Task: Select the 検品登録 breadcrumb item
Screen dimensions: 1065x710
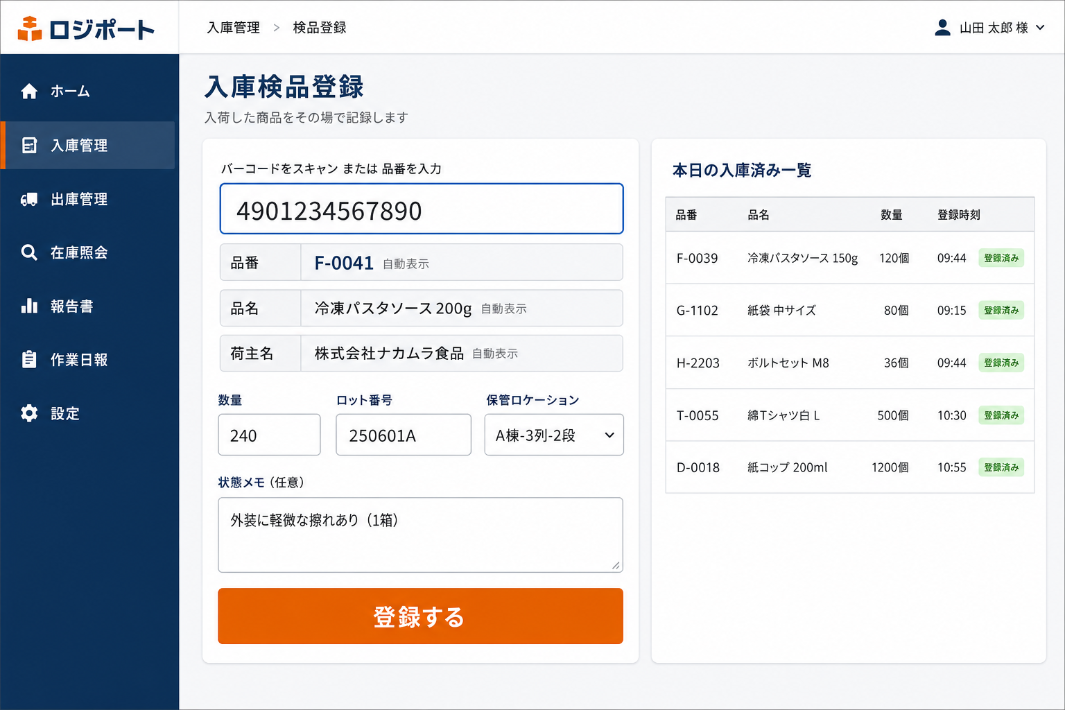Action: (320, 28)
